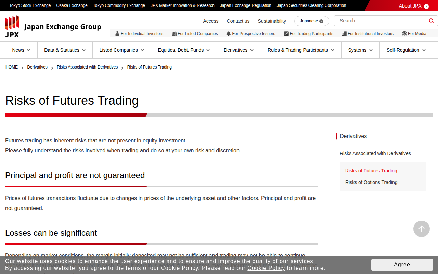Open Japan Securities Clearing Corporation link

[311, 5]
